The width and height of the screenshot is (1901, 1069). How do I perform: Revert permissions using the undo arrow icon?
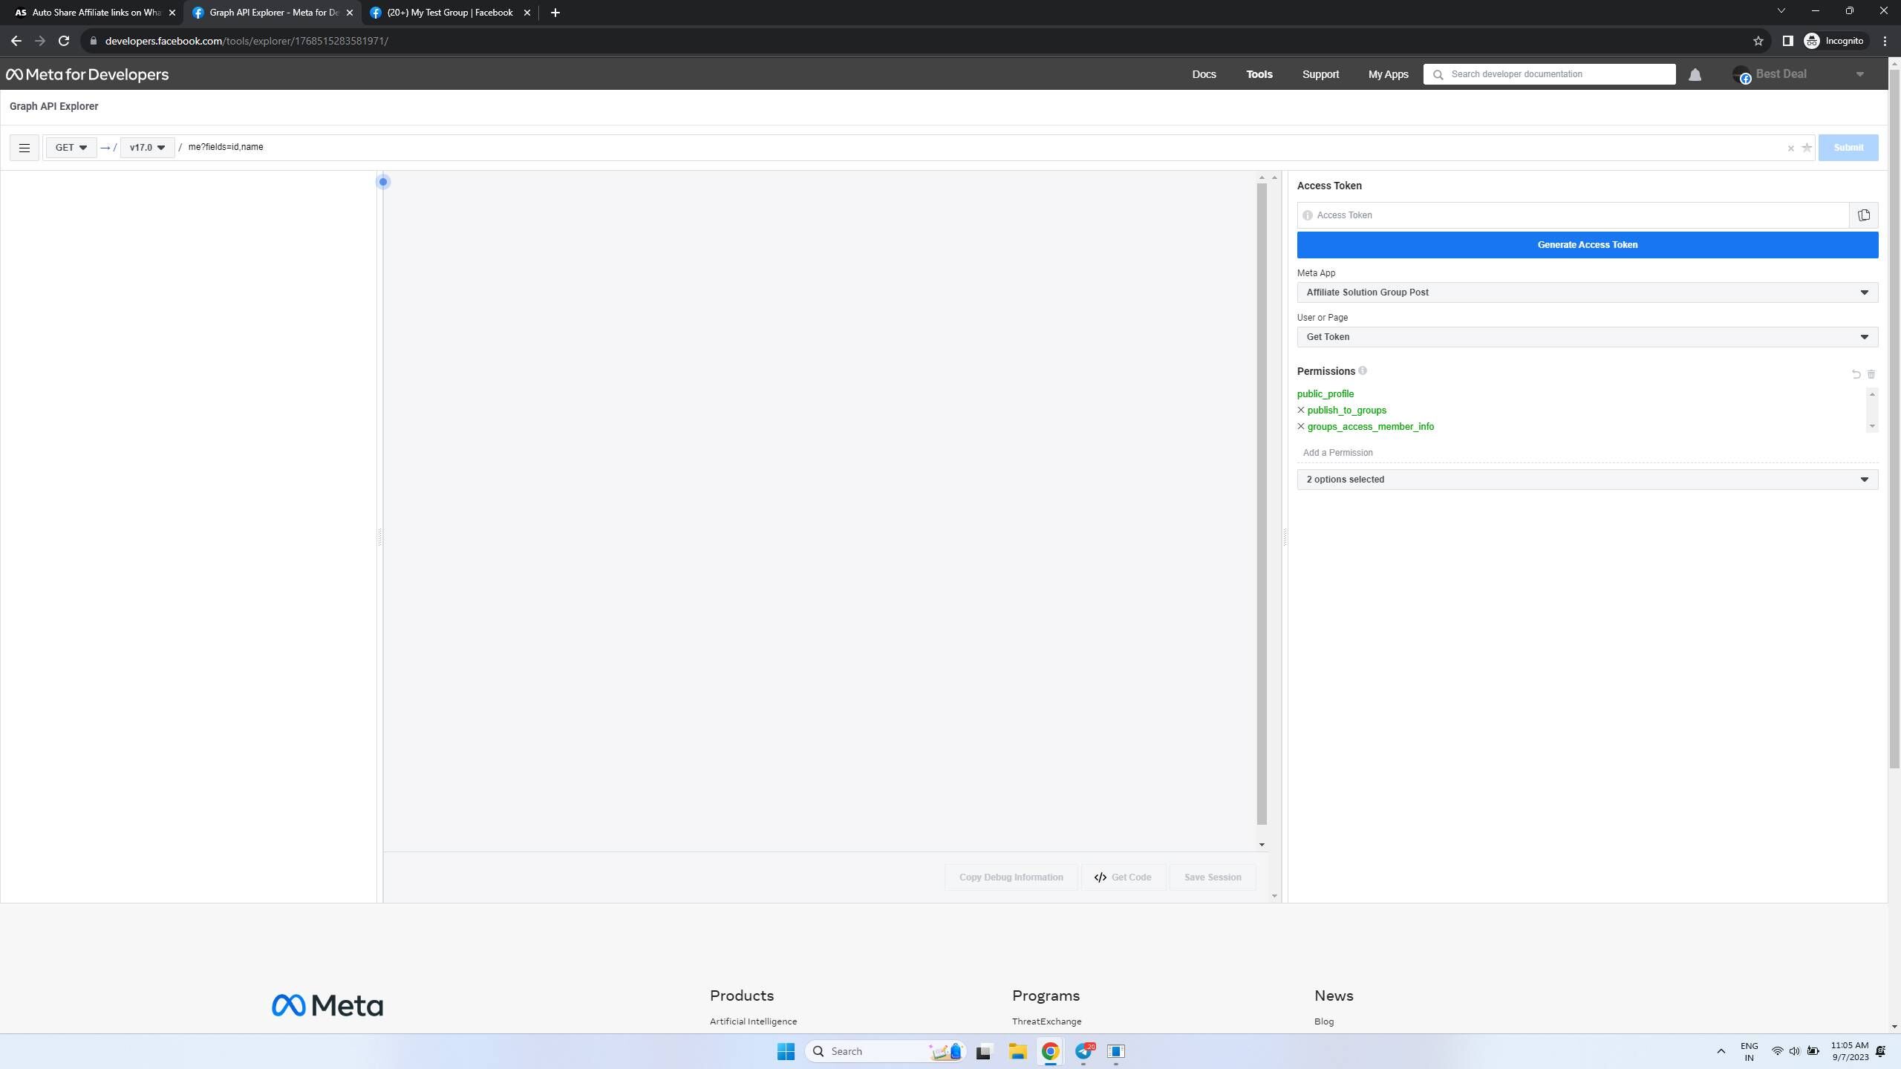click(1856, 374)
